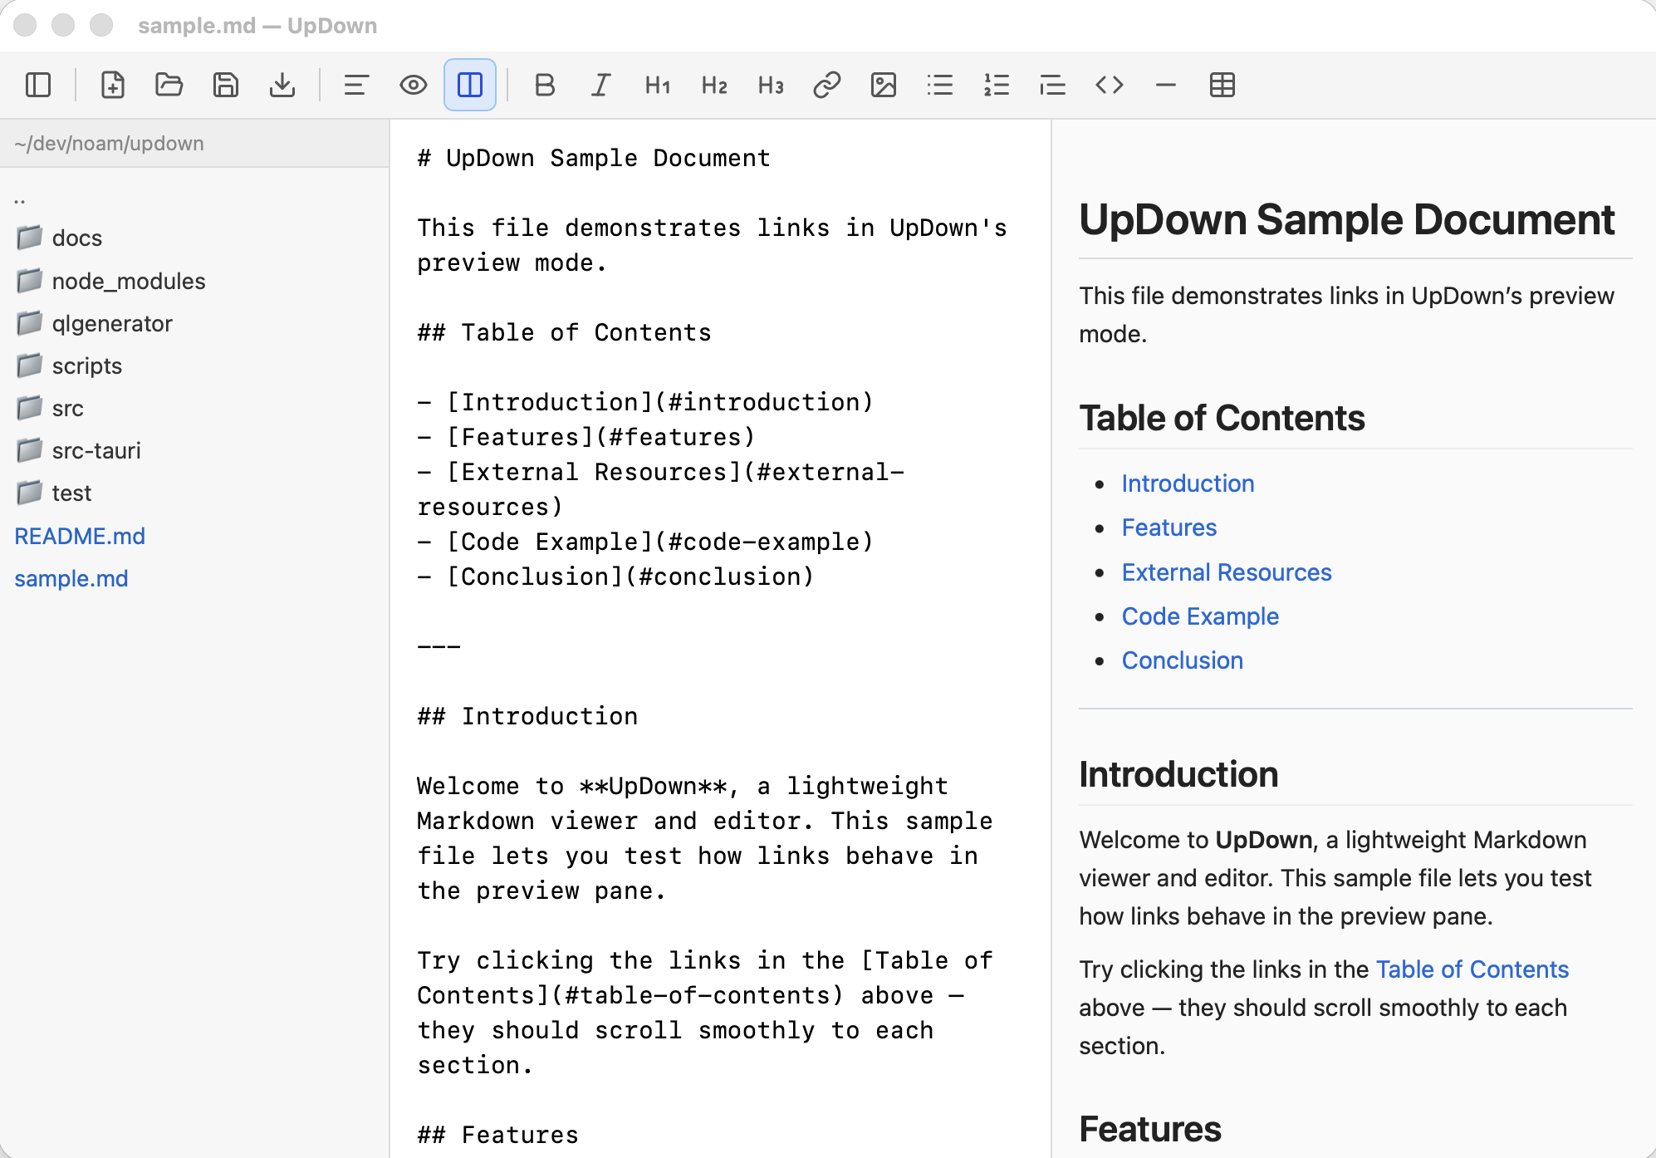Open a folder using the toolbar icon
This screenshot has width=1656, height=1158.
tap(169, 85)
